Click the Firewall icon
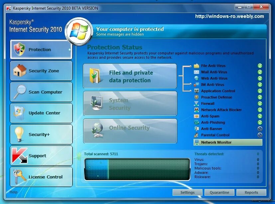 pyautogui.click(x=197, y=103)
